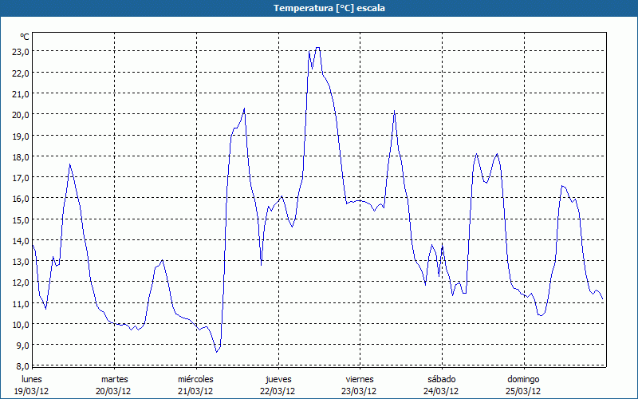Screen dimensions: 638x399
Task: Select the 23,0 value on the temperature axis
Action: (21, 51)
